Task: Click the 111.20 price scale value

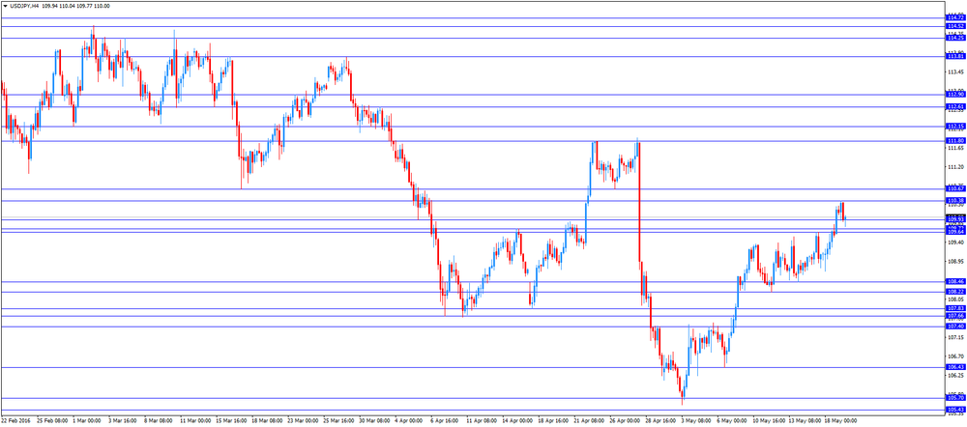Action: (955, 167)
